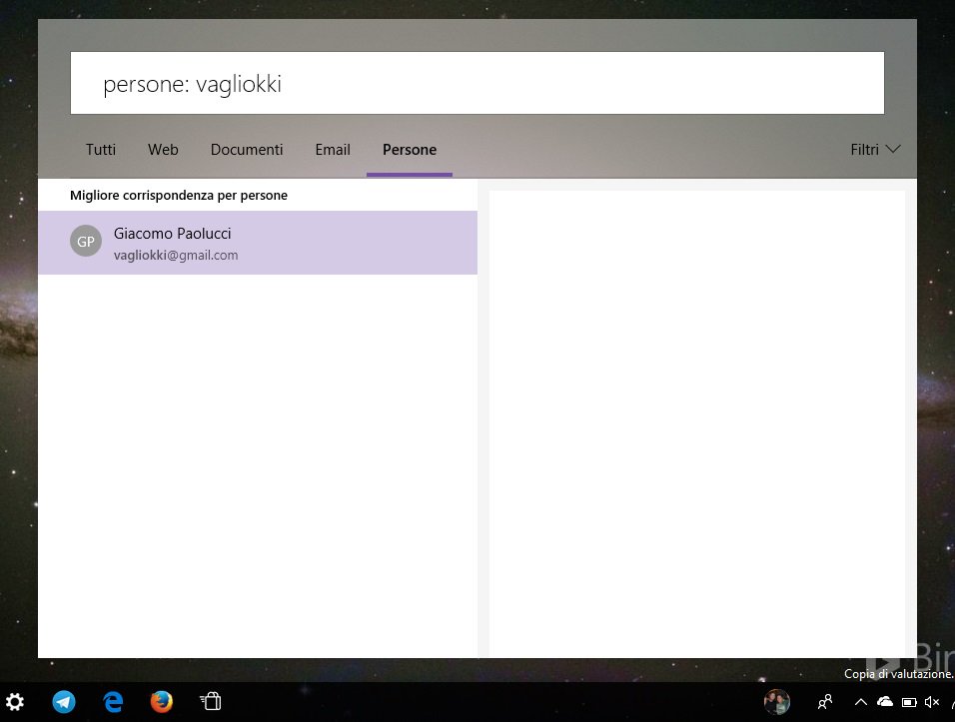Viewport: 955px width, 722px height.
Task: Focus the search box containing 'persone: vagliokki'
Action: pos(477,83)
